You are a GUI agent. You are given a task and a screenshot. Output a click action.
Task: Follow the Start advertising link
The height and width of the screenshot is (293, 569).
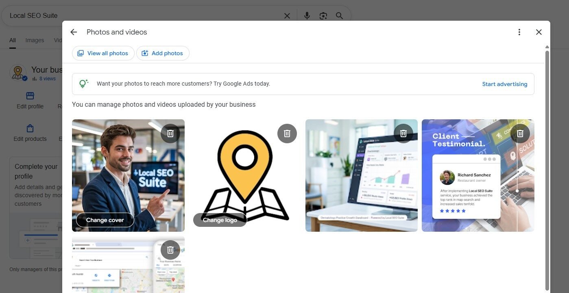(504, 84)
